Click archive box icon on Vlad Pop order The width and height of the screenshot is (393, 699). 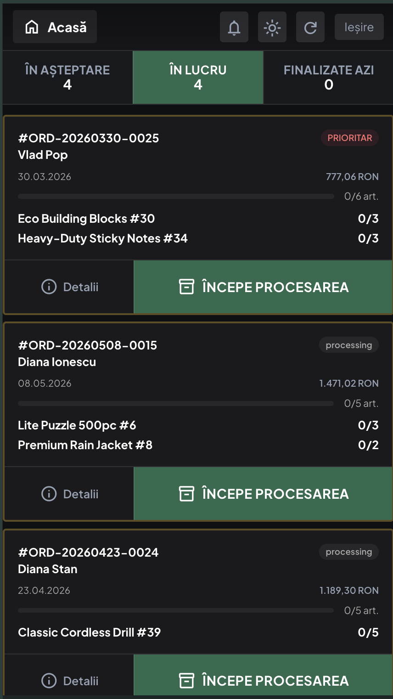click(x=186, y=287)
